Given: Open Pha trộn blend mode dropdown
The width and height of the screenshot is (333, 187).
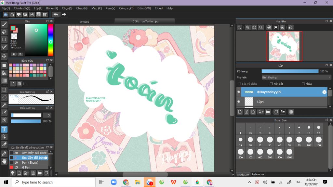Looking at the screenshot, I should click(x=296, y=77).
